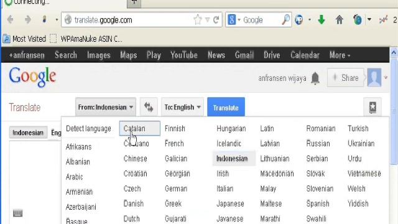Select the highlighted Indonesian list entry
Viewport: 398px width, 224px height.
click(x=234, y=159)
